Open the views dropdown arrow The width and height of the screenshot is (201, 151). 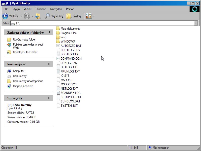tap(93, 16)
